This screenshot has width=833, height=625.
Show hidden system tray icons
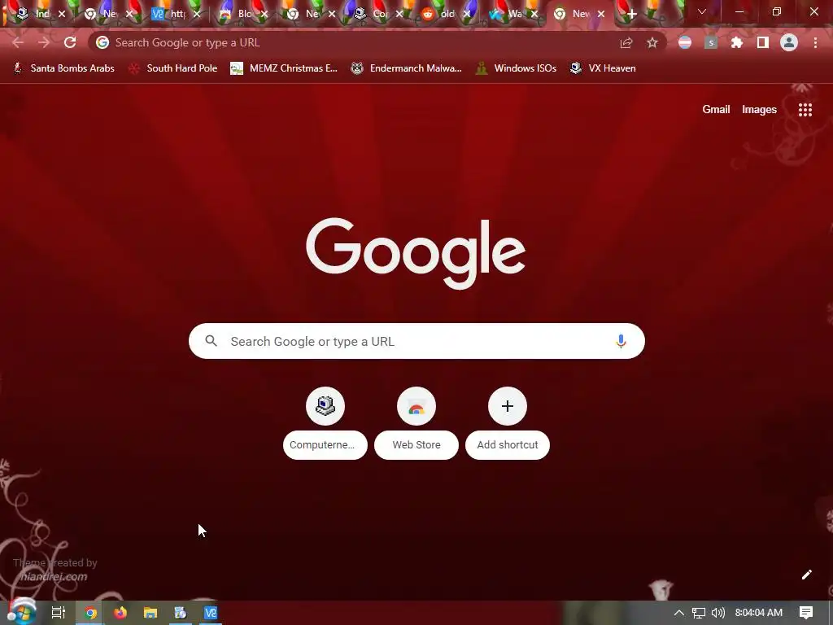coord(679,613)
